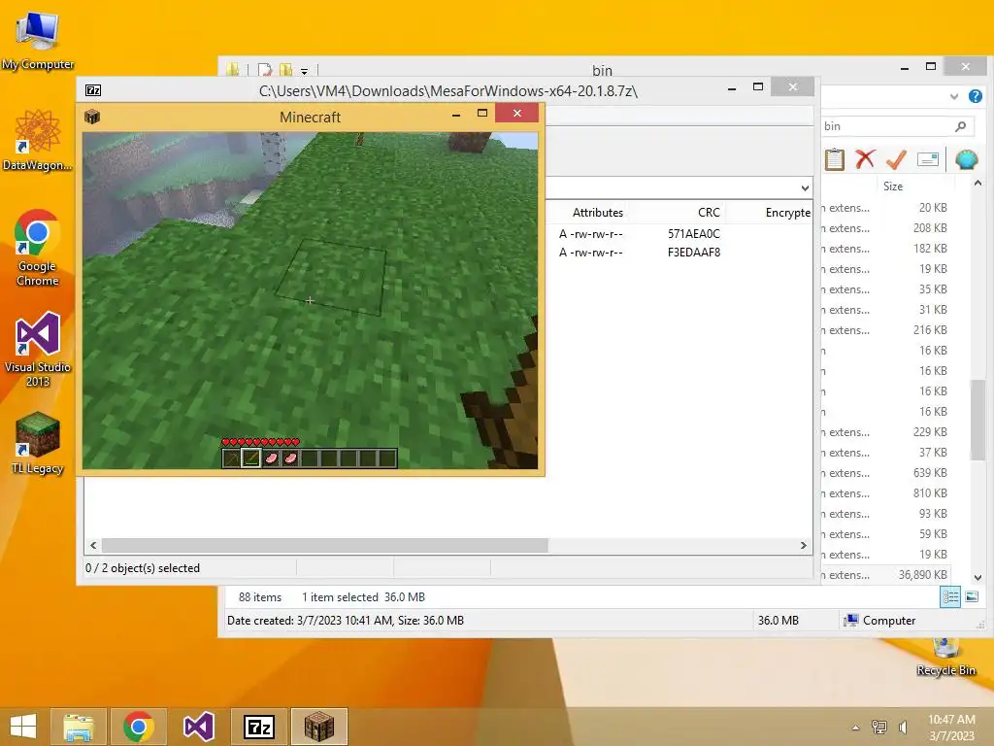This screenshot has height=746, width=994.
Task: Switch bin window to details view icon
Action: (x=950, y=596)
